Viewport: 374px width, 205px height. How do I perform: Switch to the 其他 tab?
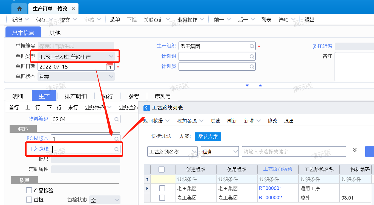[x=55, y=33]
